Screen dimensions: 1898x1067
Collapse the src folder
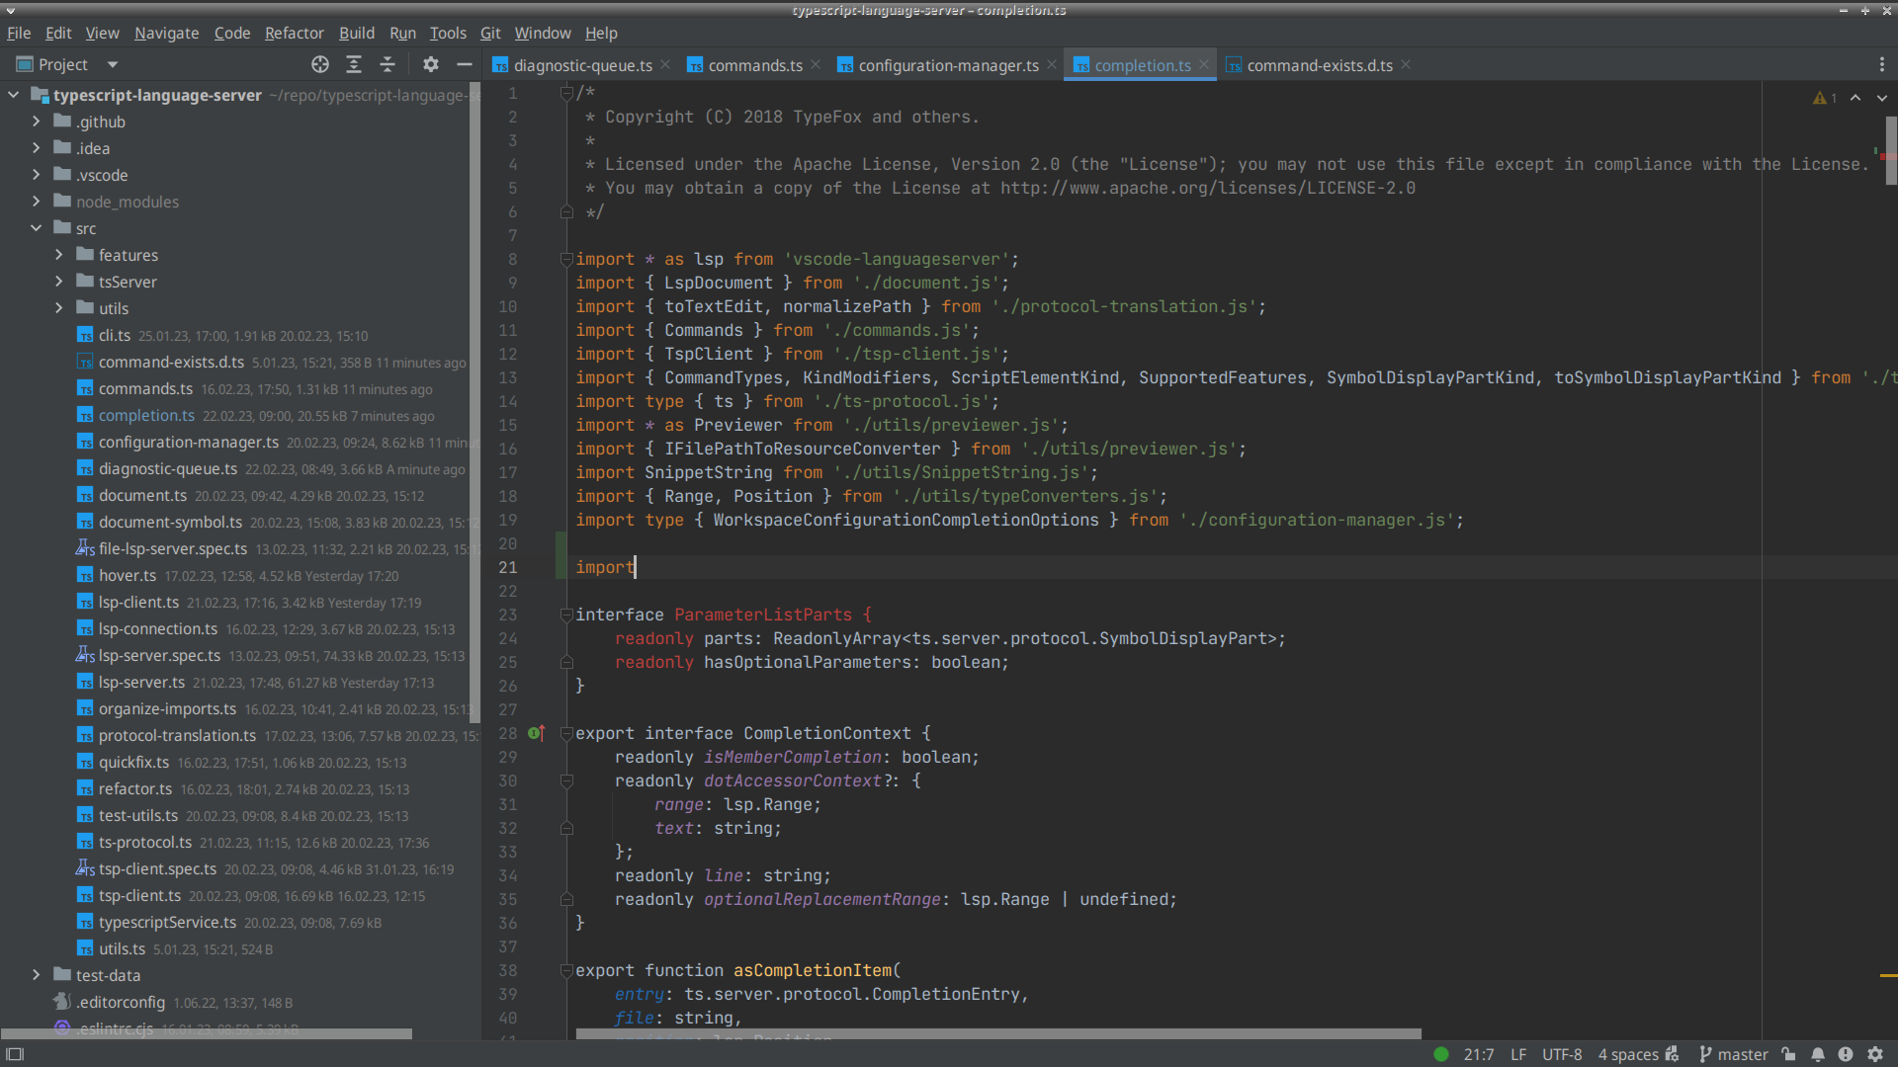(37, 228)
